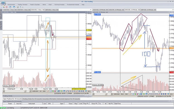Viewport: 174px width, 109px height.
Task: Click the scroll left arrow under the 1-Hour chart
Action: coord(4,91)
